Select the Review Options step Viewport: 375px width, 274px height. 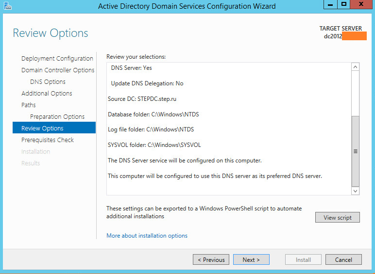tap(42, 128)
